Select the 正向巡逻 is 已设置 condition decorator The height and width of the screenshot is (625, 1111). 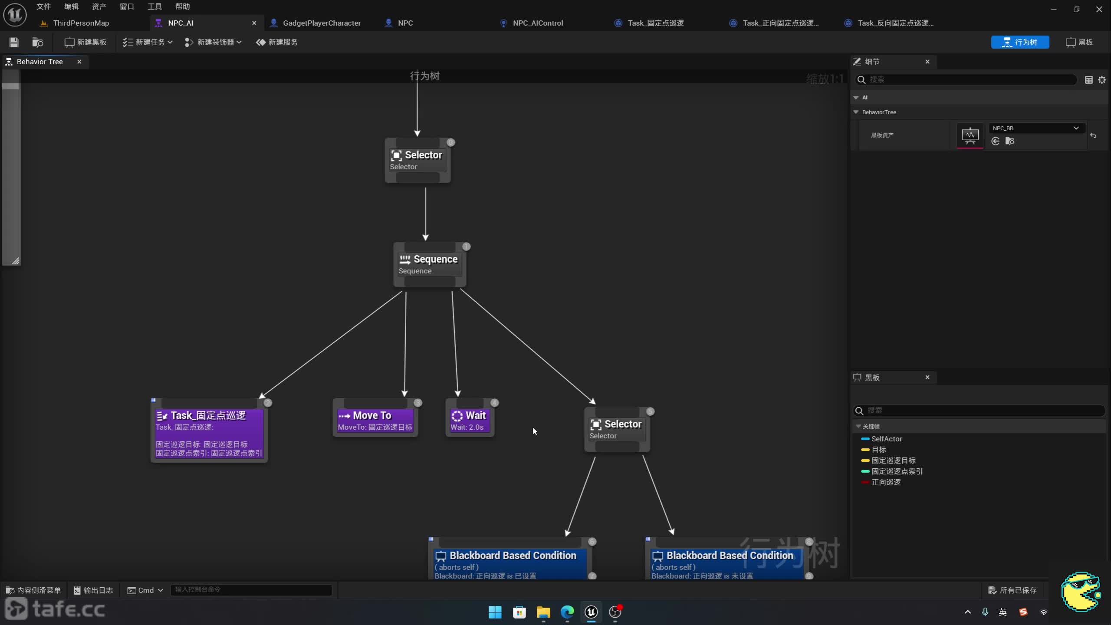(509, 564)
